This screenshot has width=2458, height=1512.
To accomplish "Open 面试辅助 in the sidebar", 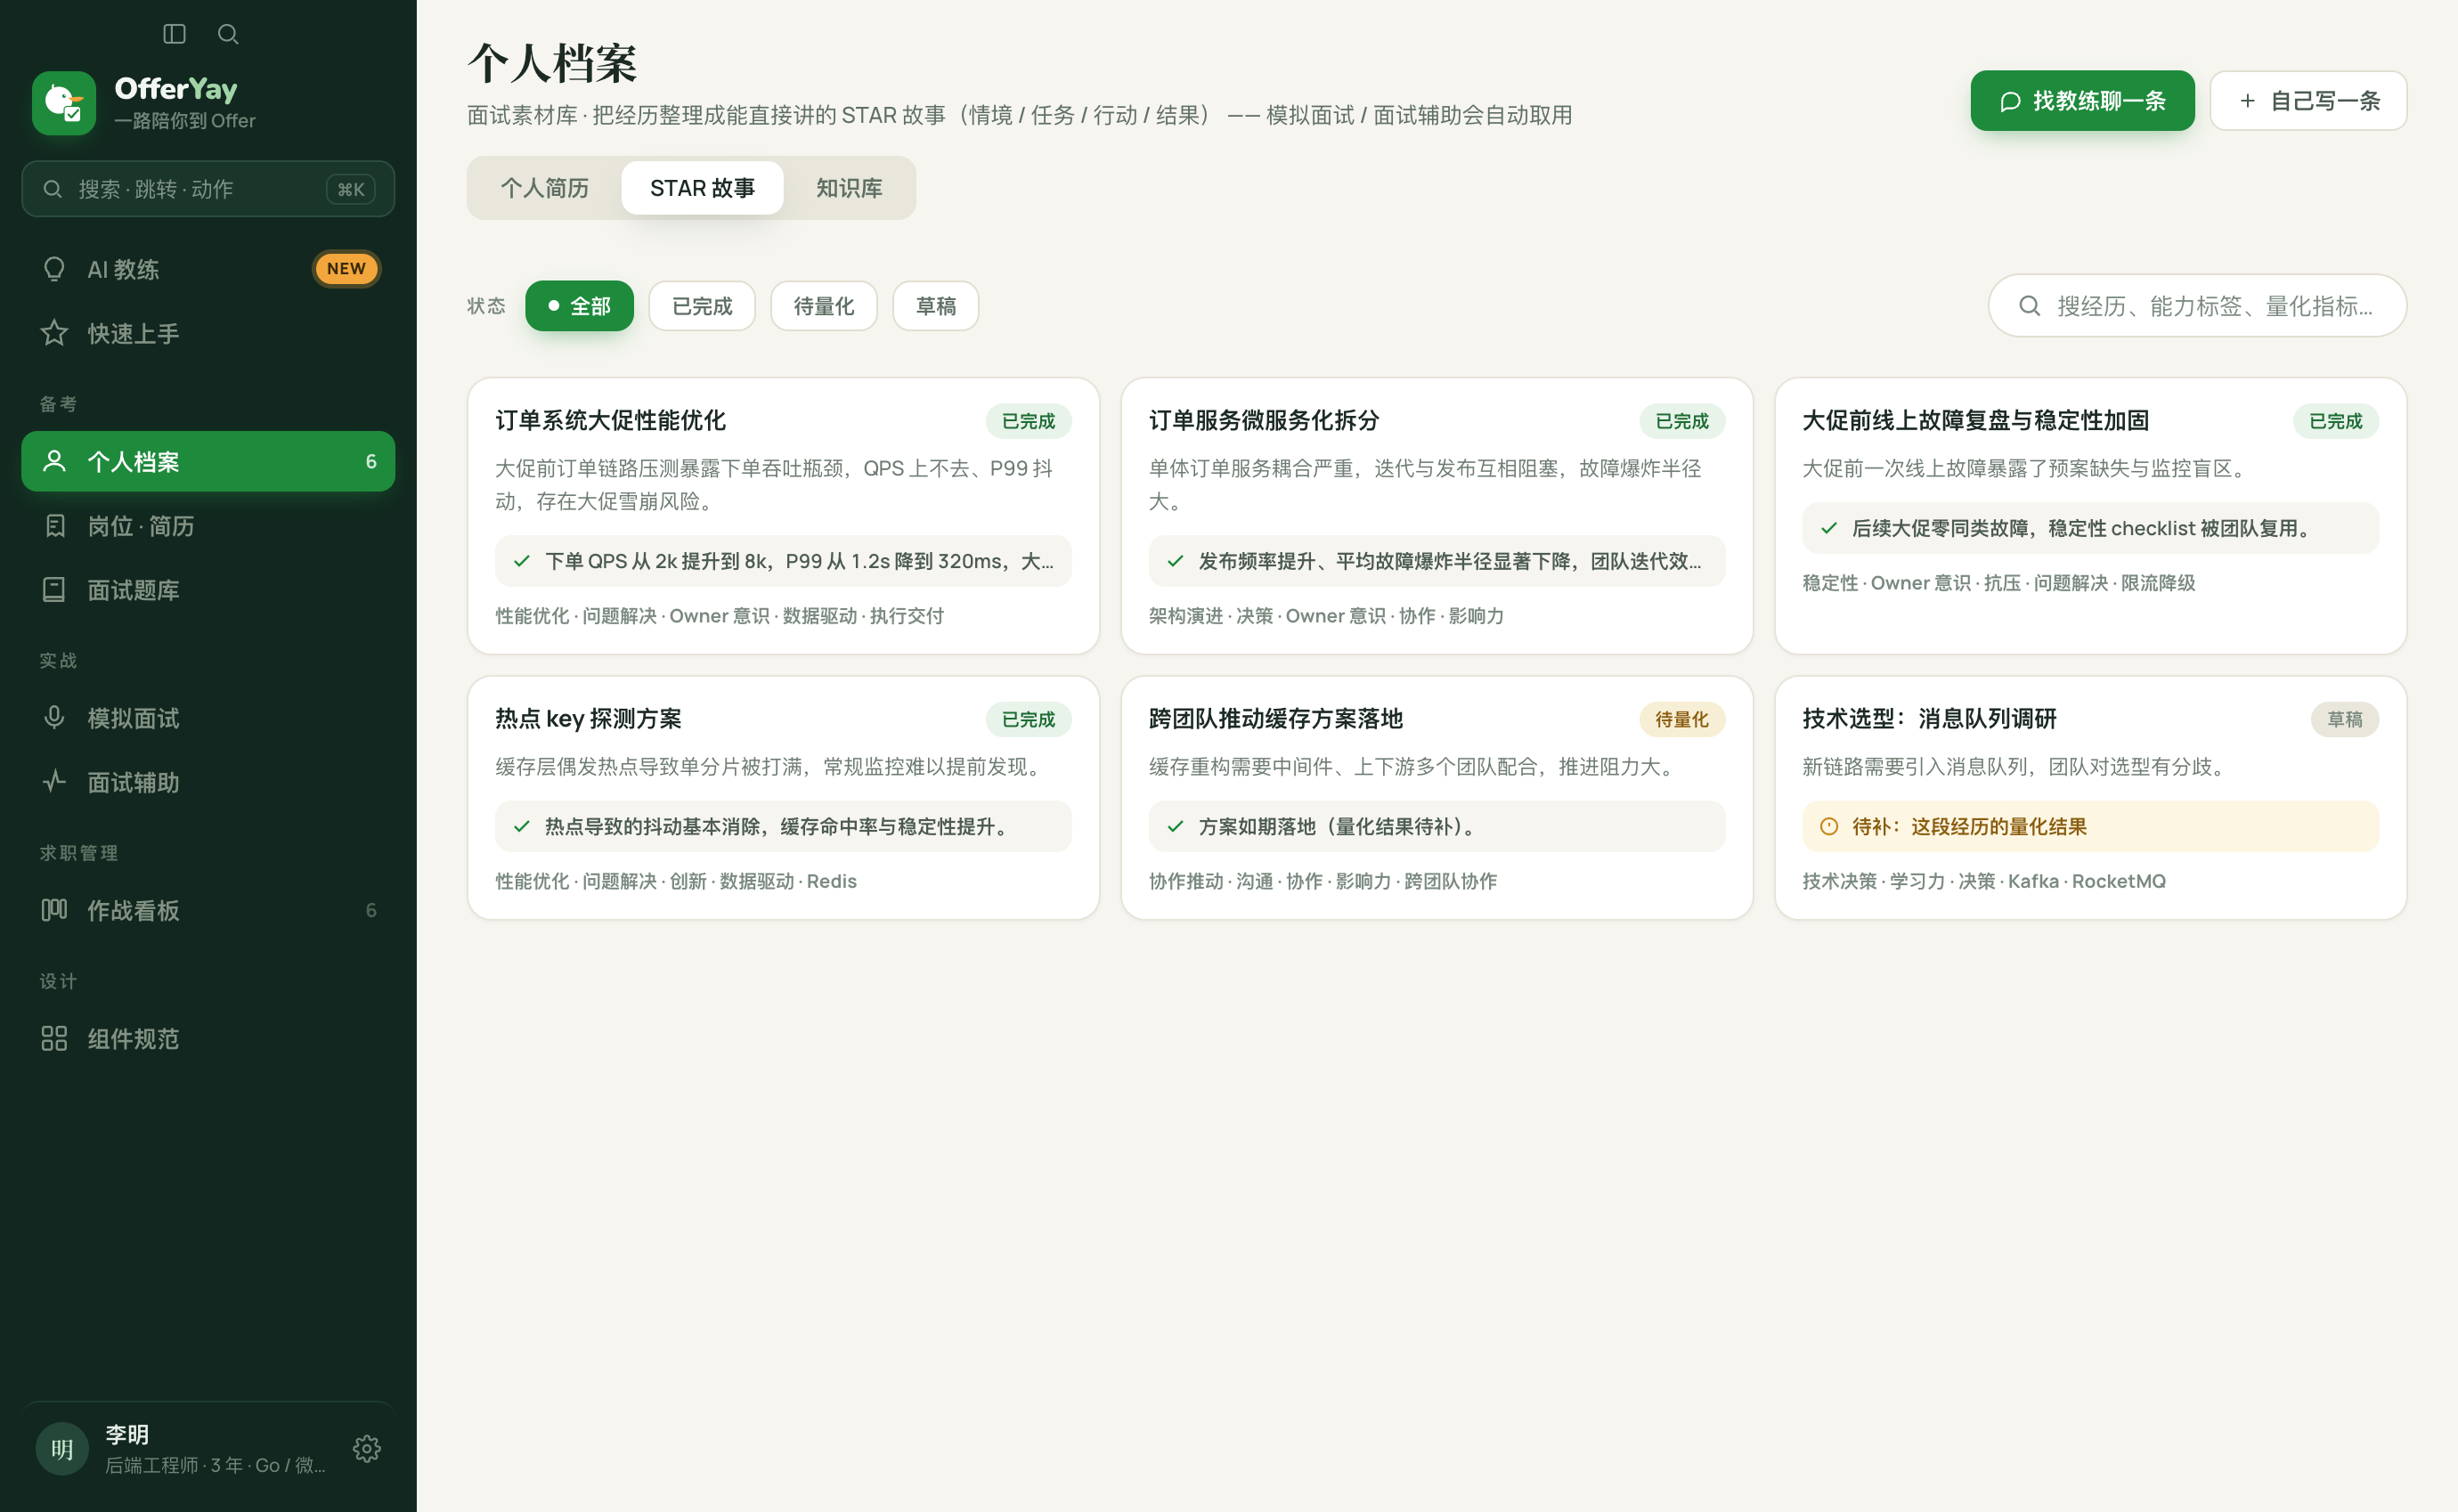I will 208,782.
